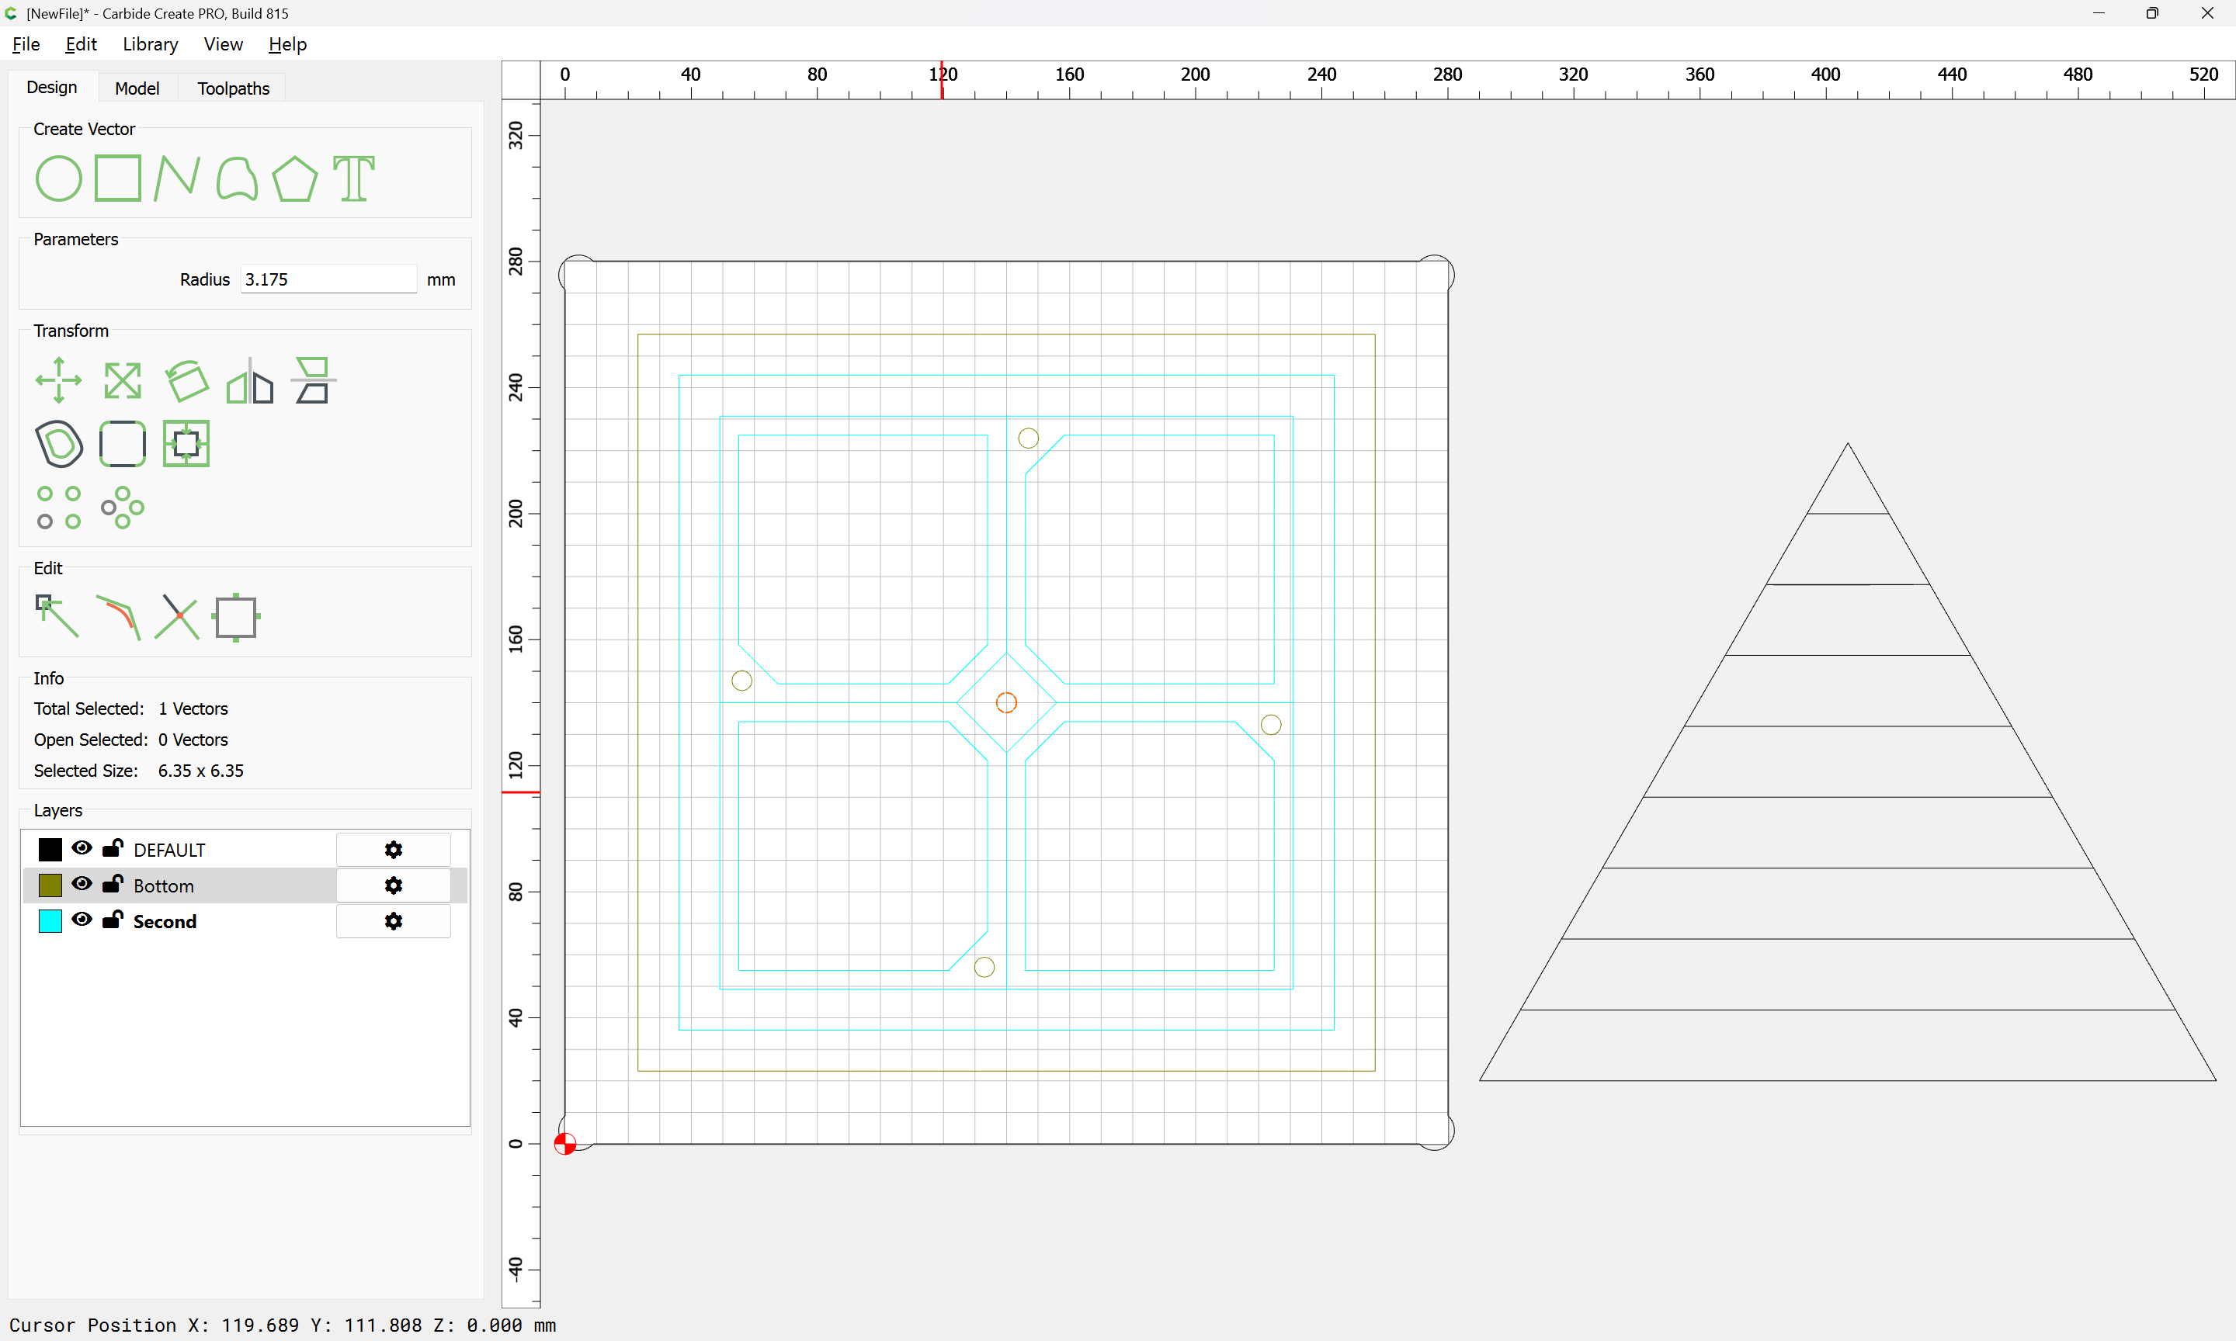Close the Carbide Create window
2236x1341 pixels.
pos(2206,13)
